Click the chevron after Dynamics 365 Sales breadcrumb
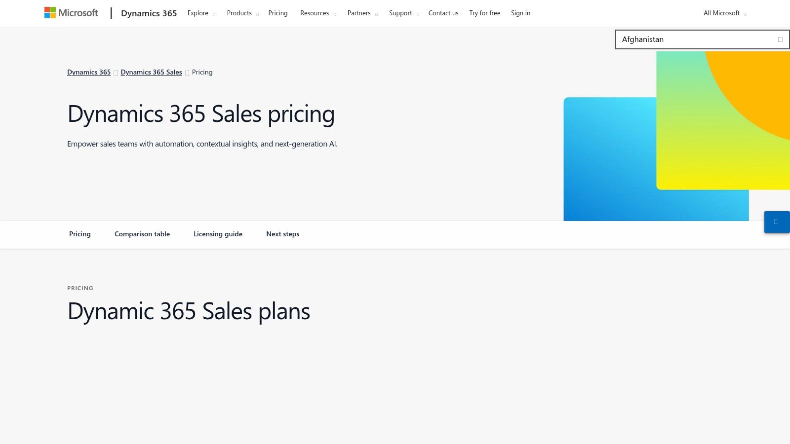This screenshot has height=444, width=790. pos(187,72)
